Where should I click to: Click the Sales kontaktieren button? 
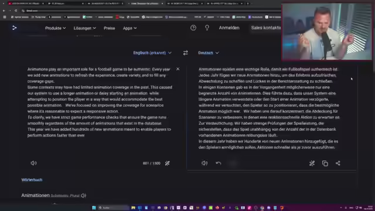[x=266, y=28]
